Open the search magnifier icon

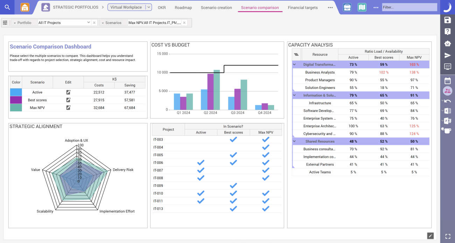(x=7, y=7)
